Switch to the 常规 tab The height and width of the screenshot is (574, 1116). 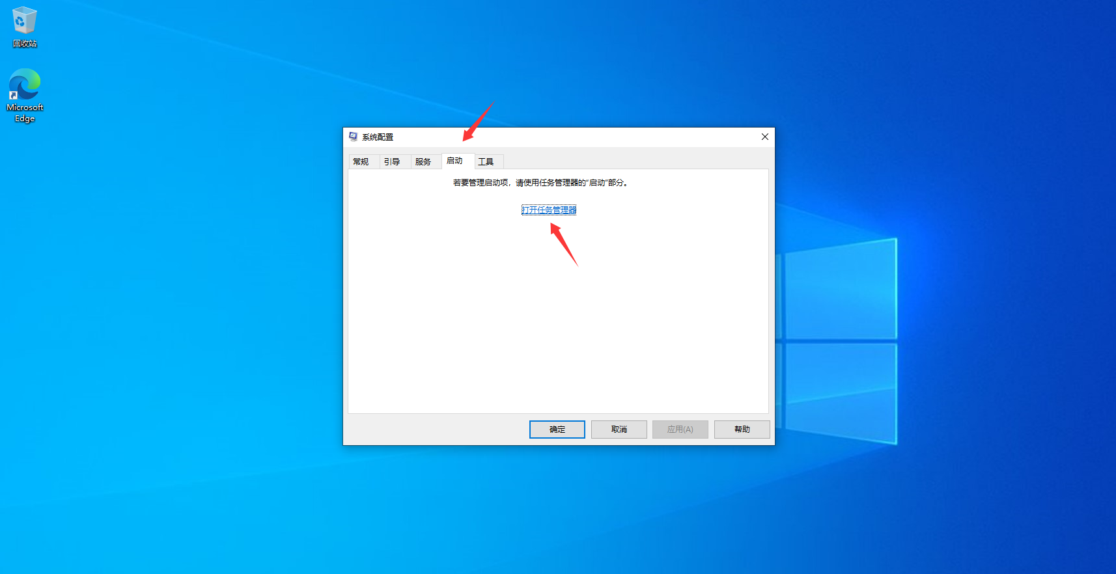point(361,162)
